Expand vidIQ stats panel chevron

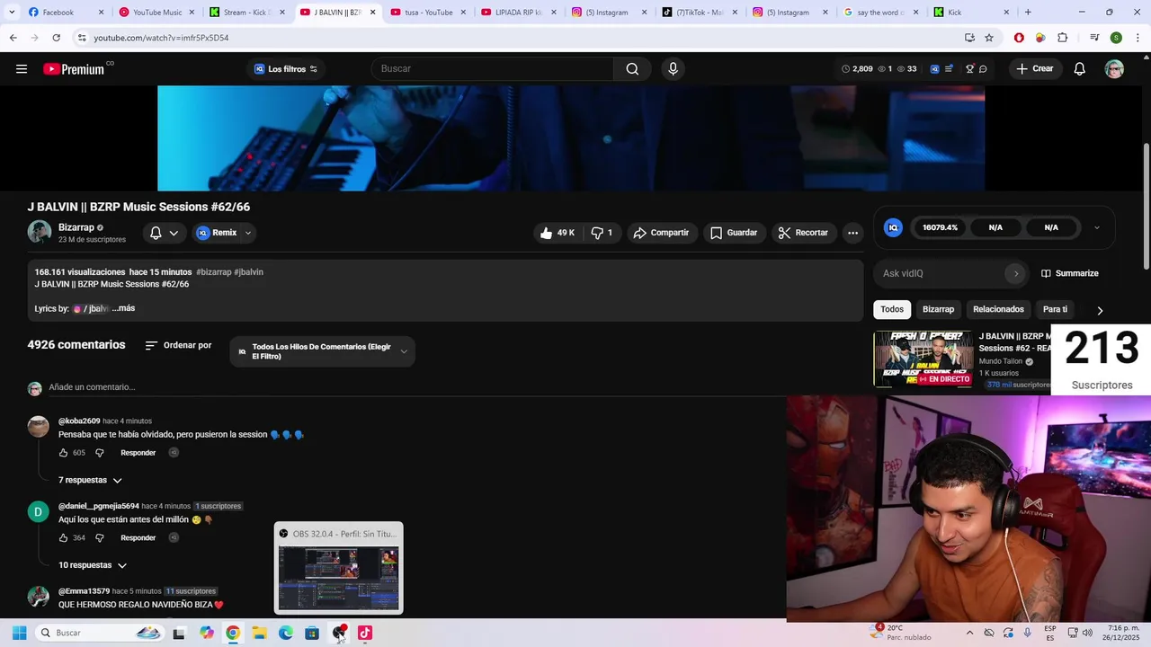coord(1096,227)
